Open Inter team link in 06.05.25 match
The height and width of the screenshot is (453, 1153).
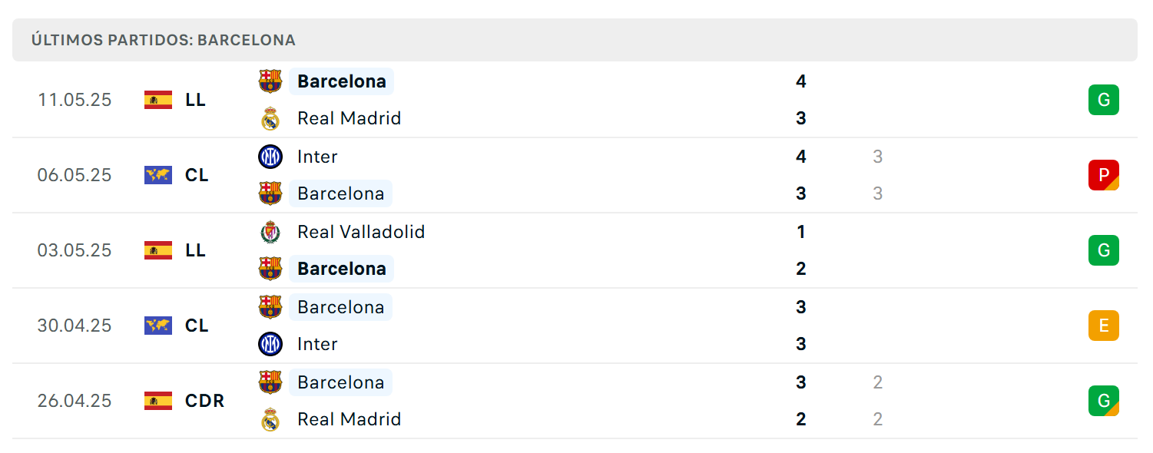(317, 157)
